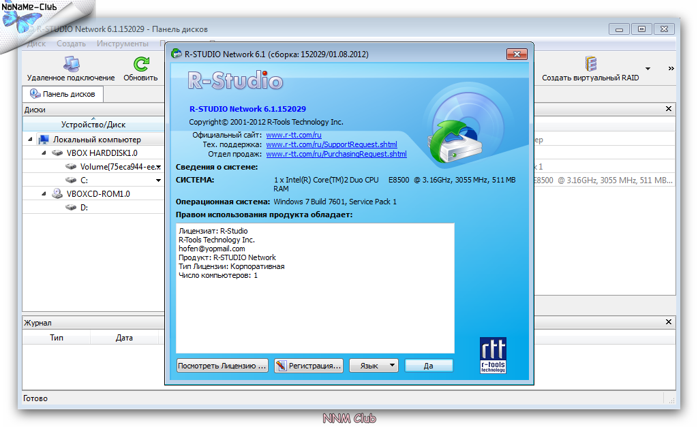Click the VBOXCD-ROM1.0 optical drive icon
698x427 pixels.
coord(57,194)
